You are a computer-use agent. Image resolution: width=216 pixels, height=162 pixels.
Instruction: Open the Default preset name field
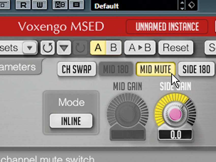coord(134,6)
